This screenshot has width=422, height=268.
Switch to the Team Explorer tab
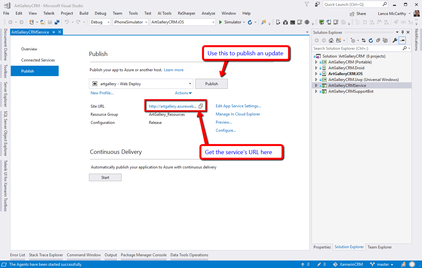(380, 247)
